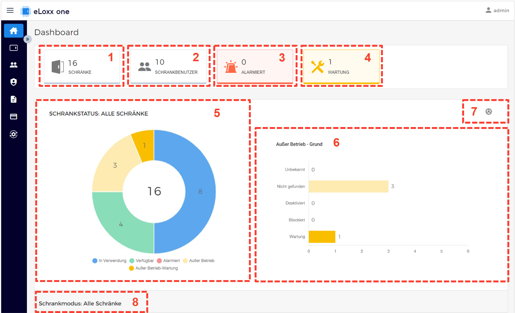Select the card icon in the sidebar
The height and width of the screenshot is (313, 515).
(14, 117)
